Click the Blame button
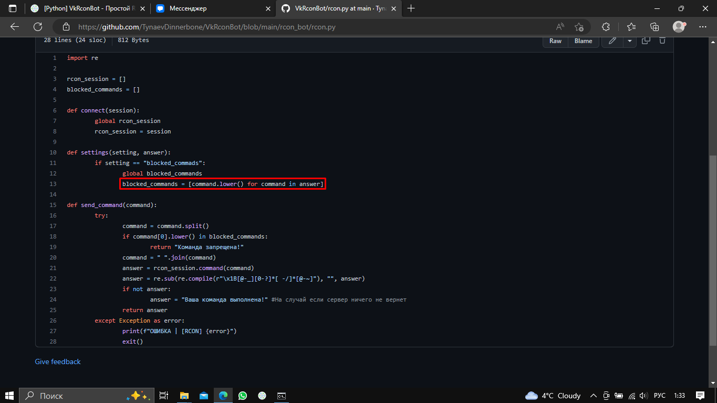717x403 pixels. (x=583, y=41)
